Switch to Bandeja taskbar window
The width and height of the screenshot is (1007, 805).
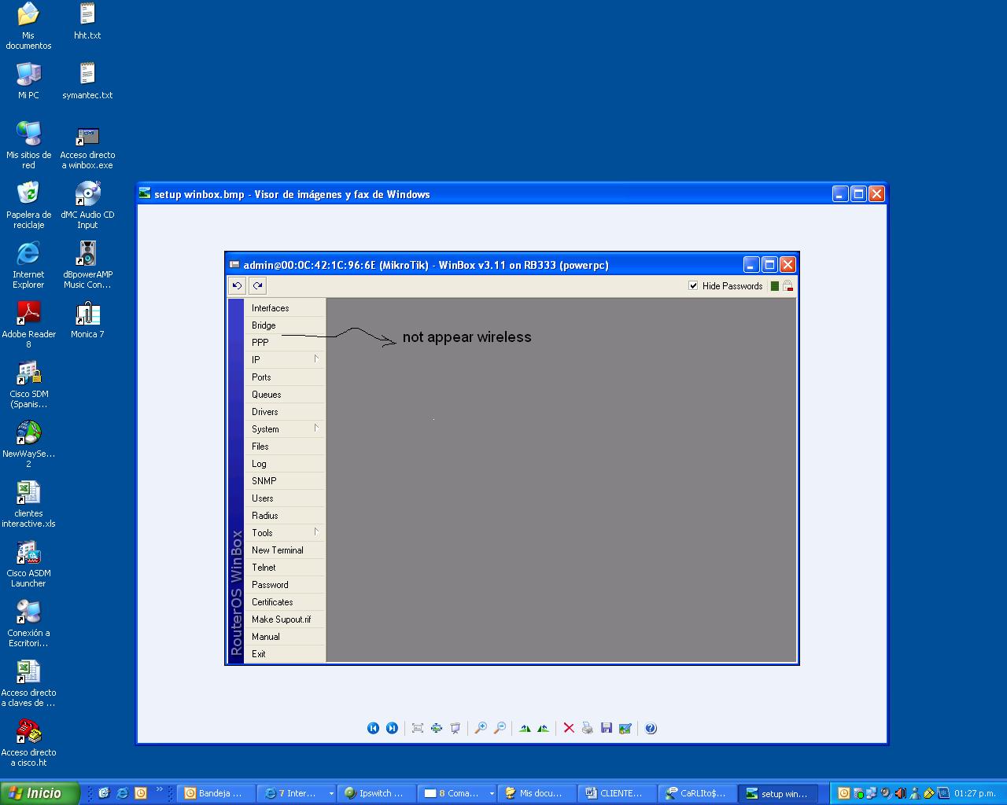click(x=216, y=793)
